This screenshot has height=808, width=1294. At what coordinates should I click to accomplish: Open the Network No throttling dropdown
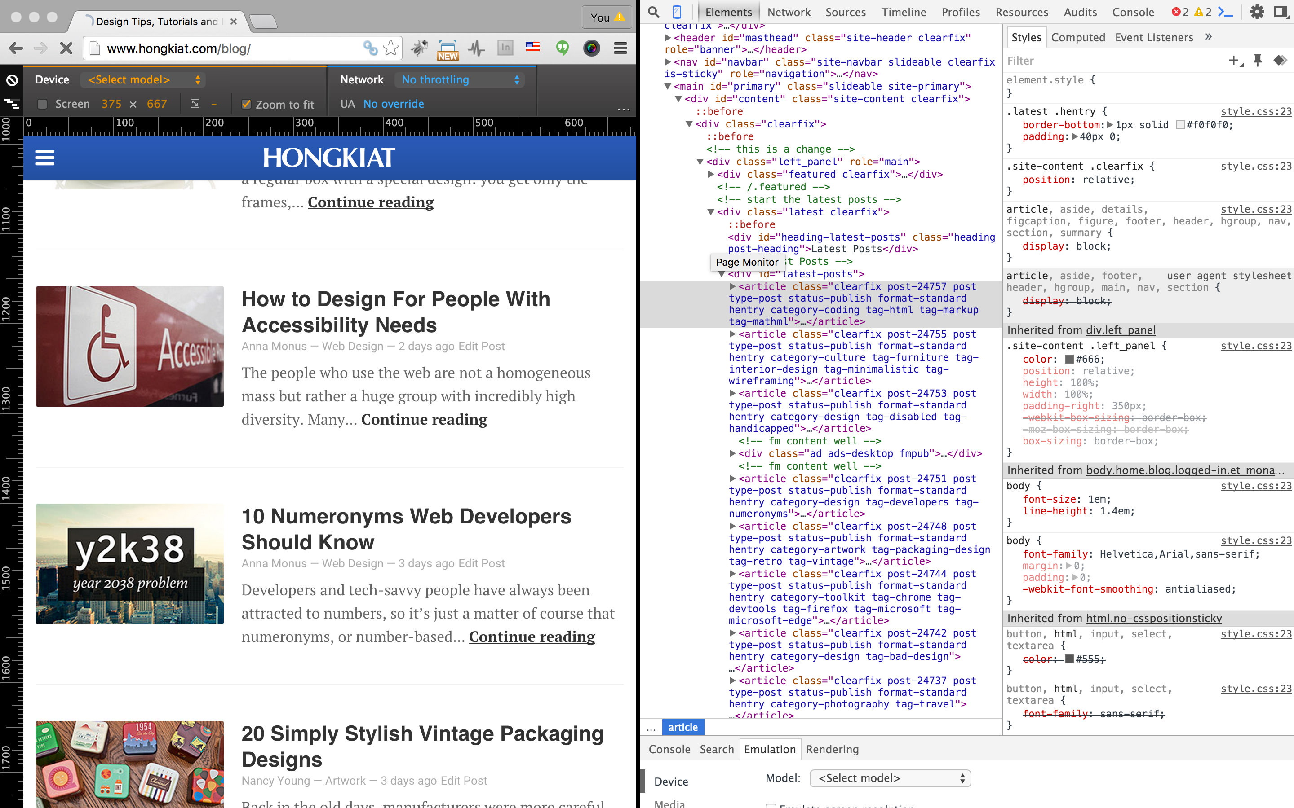tap(459, 79)
